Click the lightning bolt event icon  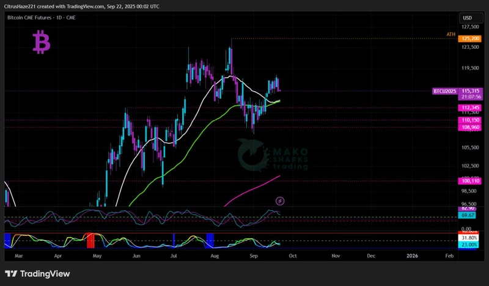point(280,200)
